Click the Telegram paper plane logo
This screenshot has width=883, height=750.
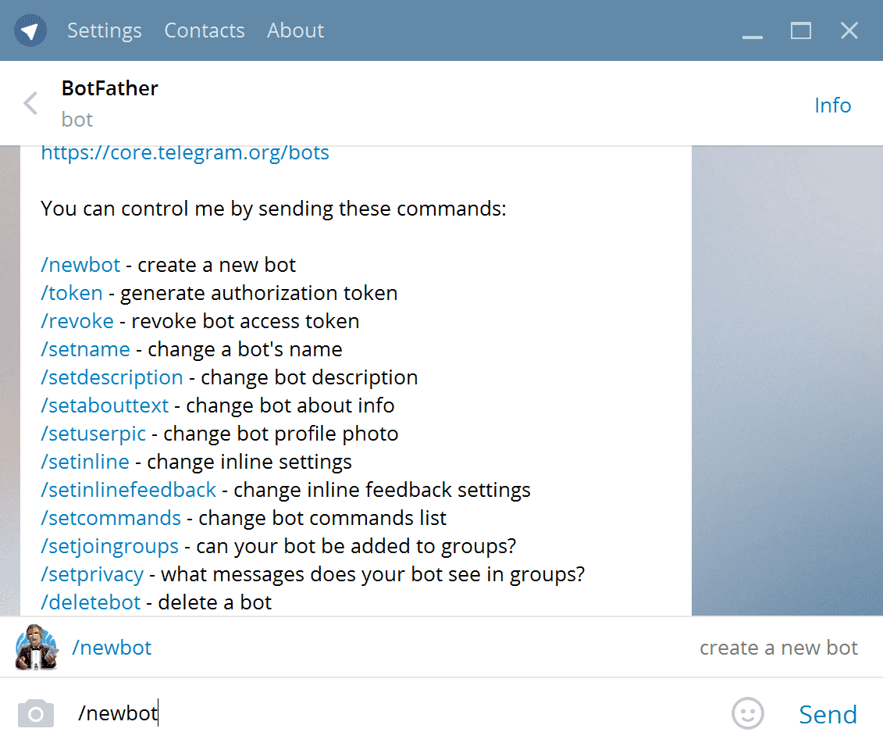pos(30,30)
